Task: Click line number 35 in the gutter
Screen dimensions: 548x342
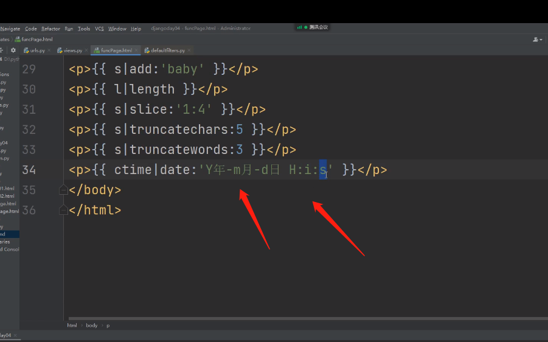Action: (29, 190)
